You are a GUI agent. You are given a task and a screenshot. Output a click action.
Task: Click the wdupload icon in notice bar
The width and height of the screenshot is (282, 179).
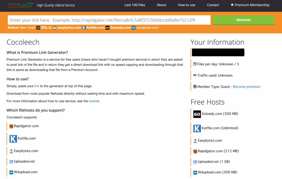(134, 28)
